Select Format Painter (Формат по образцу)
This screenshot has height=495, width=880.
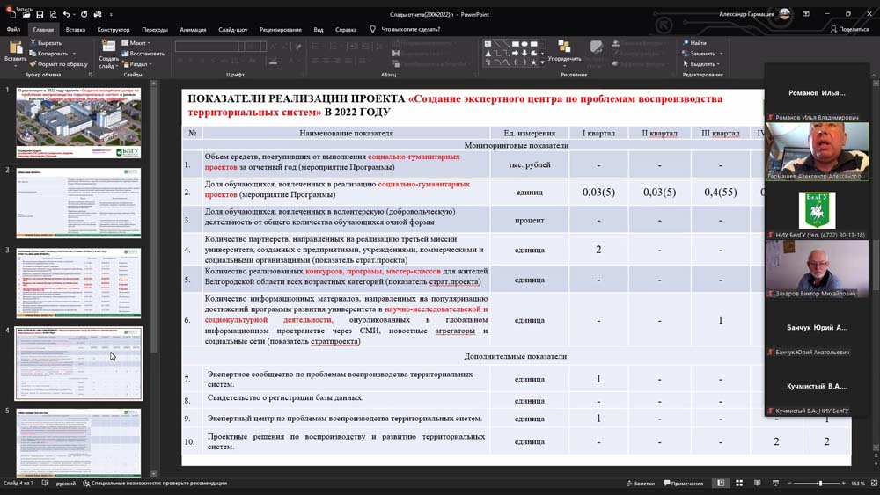(x=33, y=64)
